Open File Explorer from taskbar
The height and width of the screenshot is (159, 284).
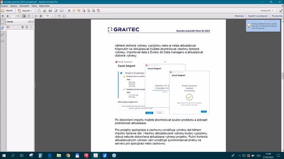[x=59, y=155]
